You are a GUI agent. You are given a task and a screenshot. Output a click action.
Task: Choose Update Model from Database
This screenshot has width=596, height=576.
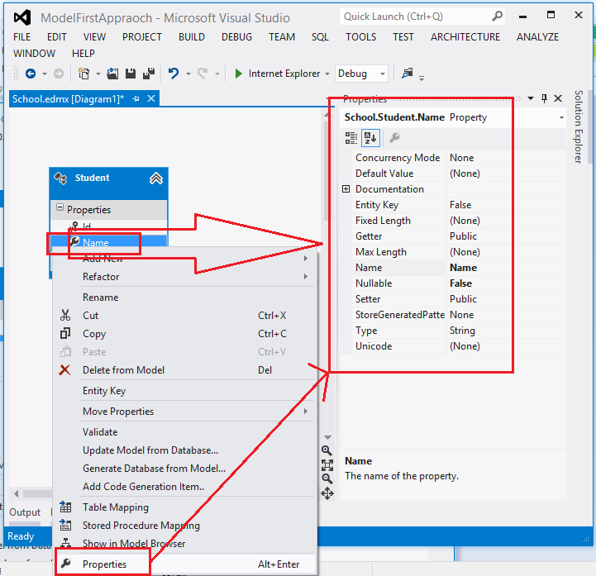pyautogui.click(x=184, y=450)
